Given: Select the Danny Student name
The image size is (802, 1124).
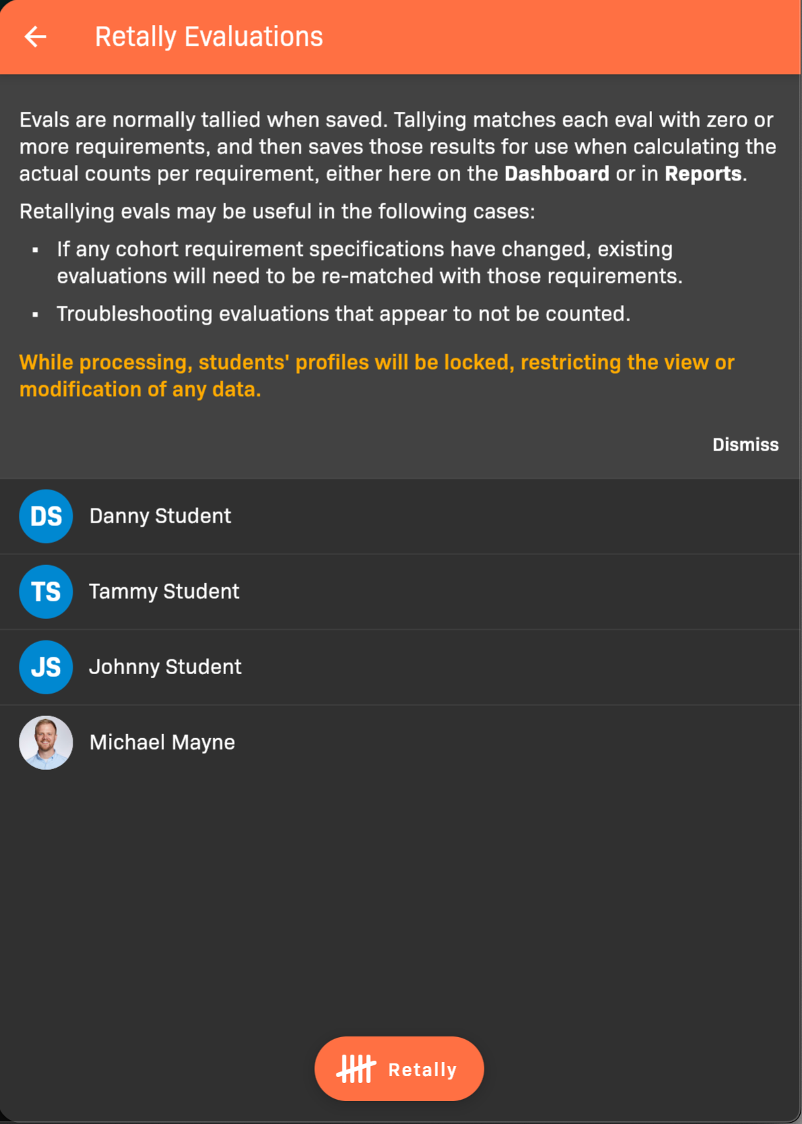Looking at the screenshot, I should pyautogui.click(x=160, y=517).
